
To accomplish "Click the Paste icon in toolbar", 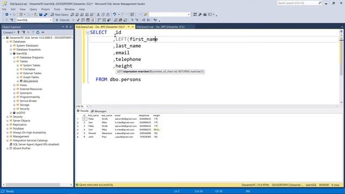I will point(108,15).
